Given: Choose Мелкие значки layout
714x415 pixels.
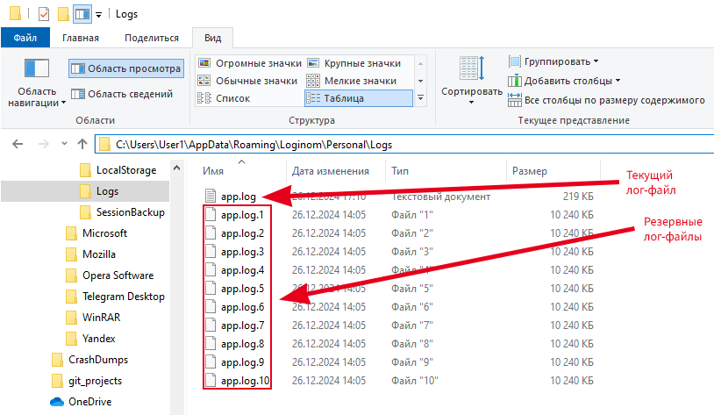Looking at the screenshot, I should (352, 81).
